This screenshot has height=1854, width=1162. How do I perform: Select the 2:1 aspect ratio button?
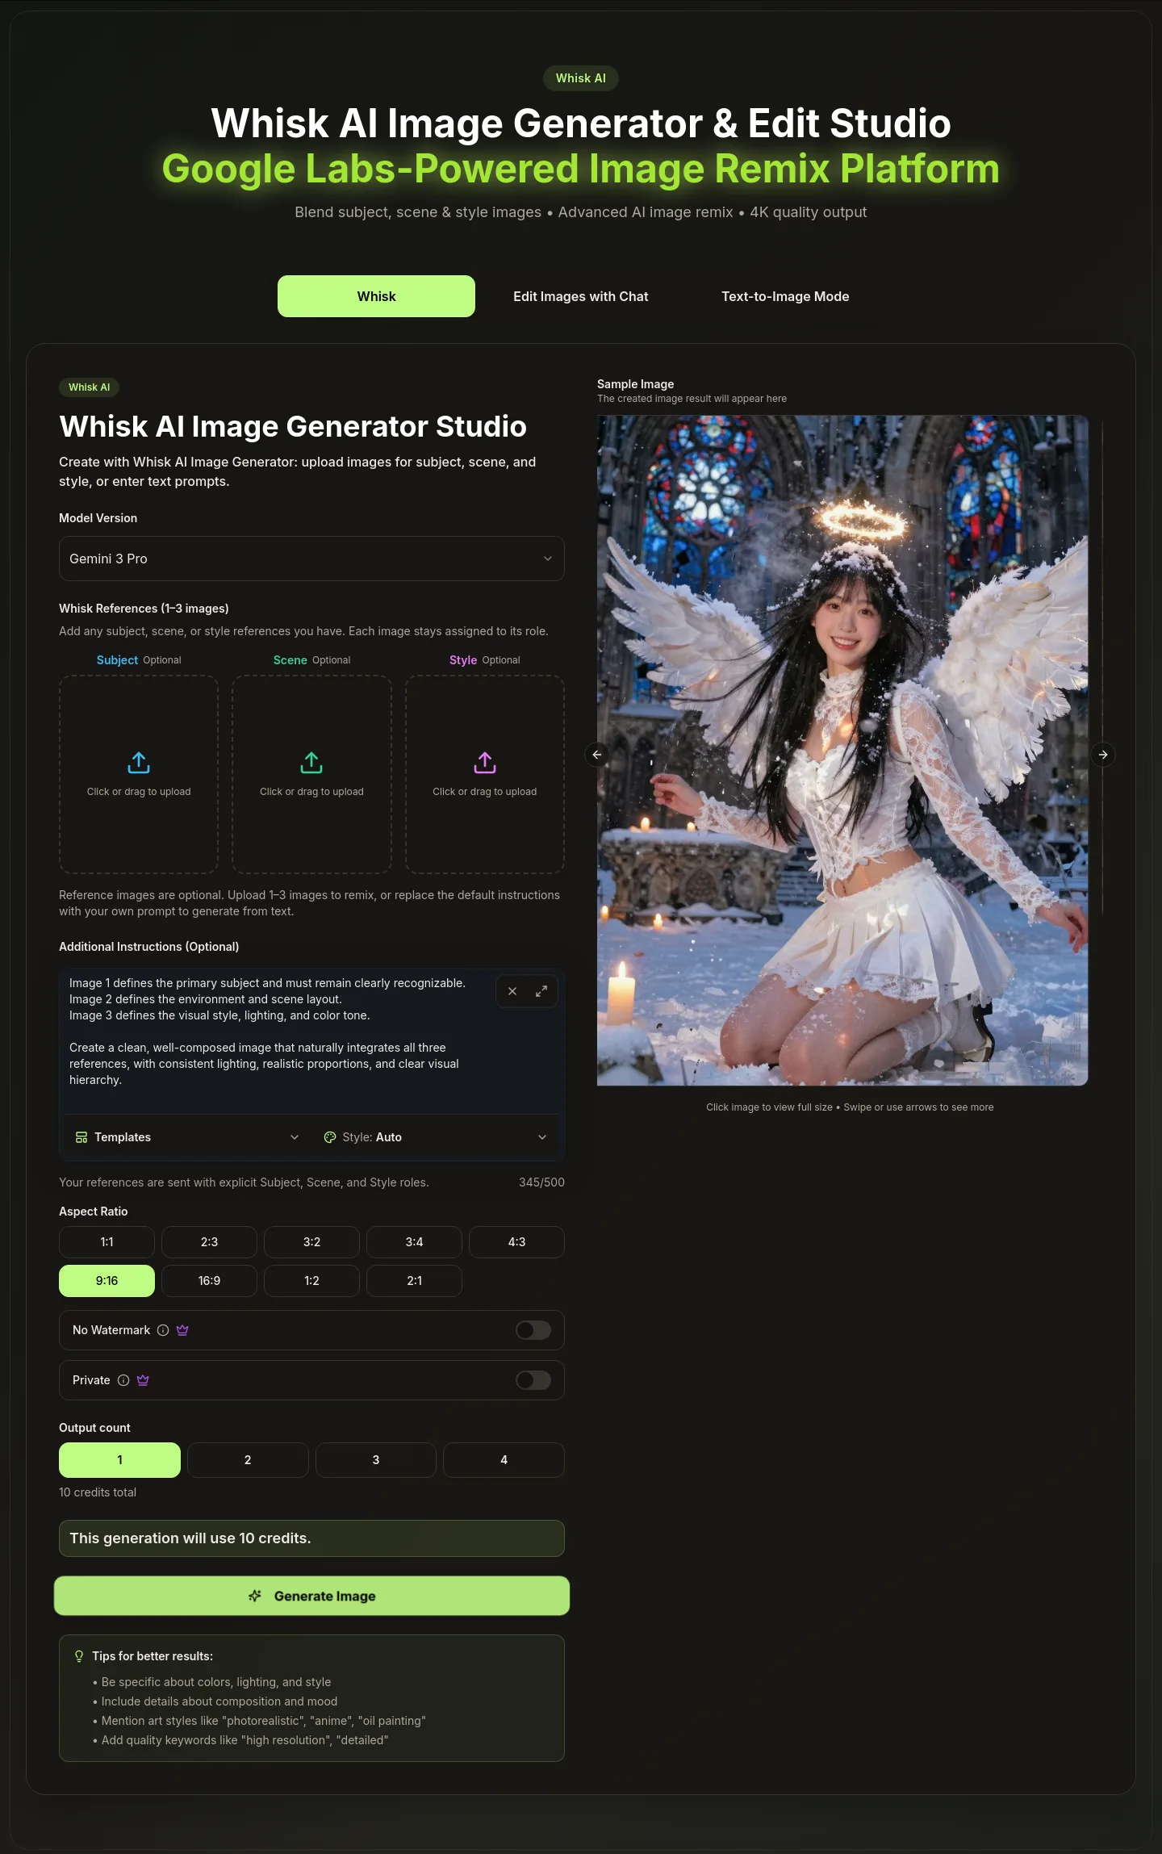coord(414,1281)
